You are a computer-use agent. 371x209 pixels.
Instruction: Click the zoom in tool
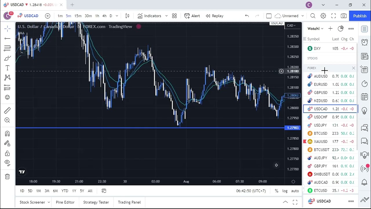pyautogui.click(x=8, y=120)
